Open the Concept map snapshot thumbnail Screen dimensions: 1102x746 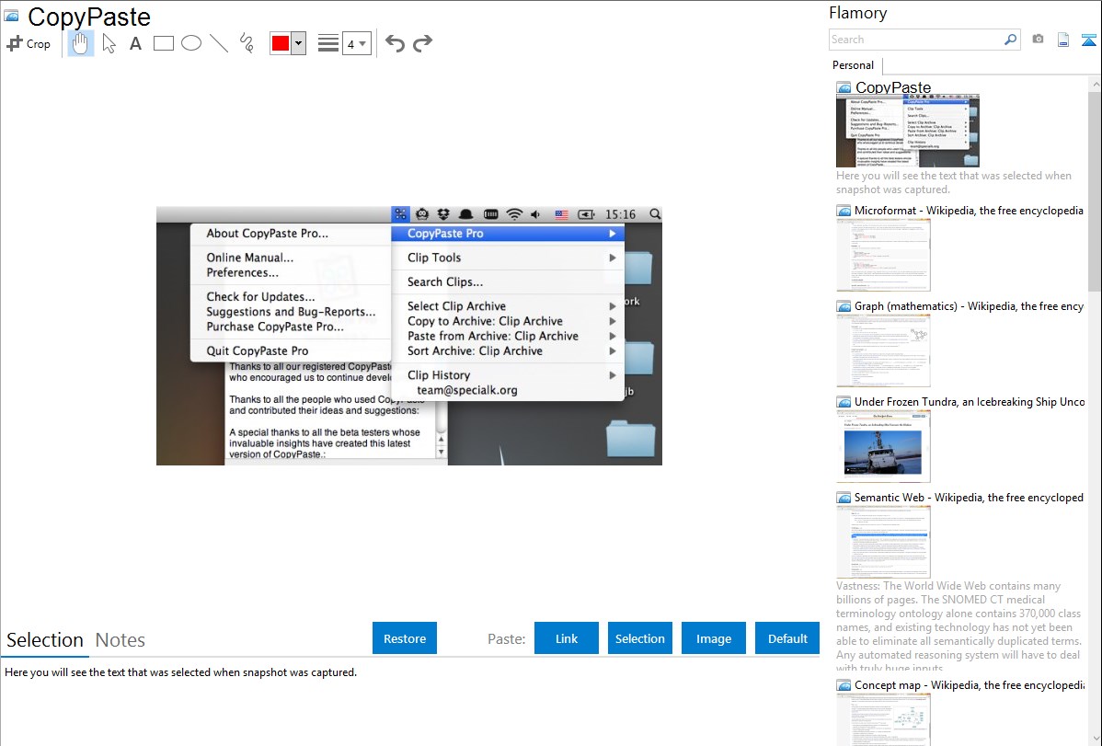coord(883,720)
